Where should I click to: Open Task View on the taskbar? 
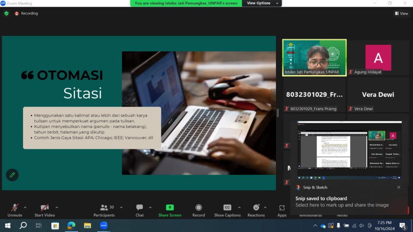point(39,226)
